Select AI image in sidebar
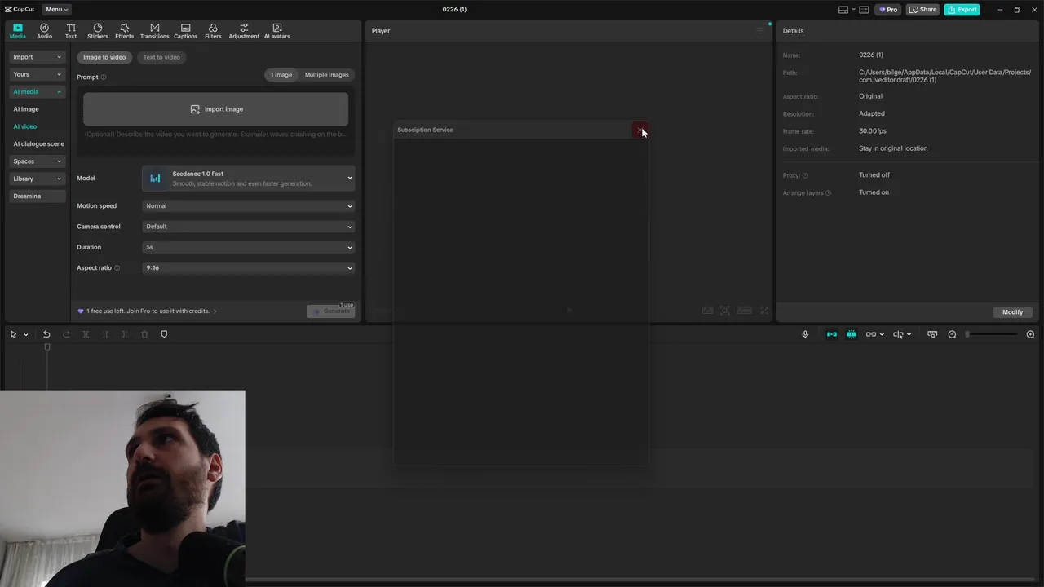Image resolution: width=1044 pixels, height=587 pixels. [x=26, y=109]
